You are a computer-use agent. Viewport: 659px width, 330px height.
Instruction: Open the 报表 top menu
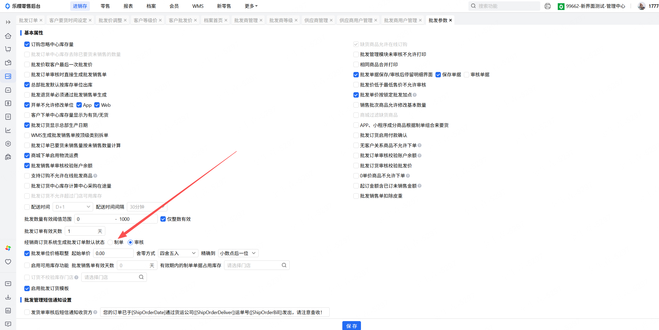point(128,6)
